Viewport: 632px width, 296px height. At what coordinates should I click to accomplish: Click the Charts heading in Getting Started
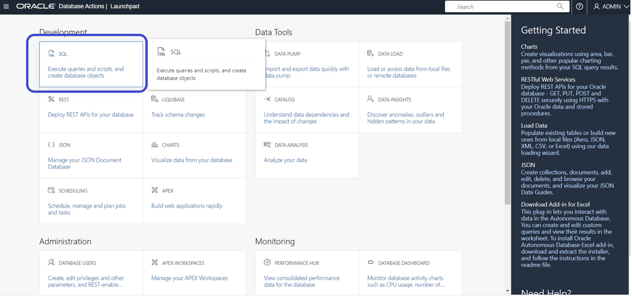(x=529, y=47)
